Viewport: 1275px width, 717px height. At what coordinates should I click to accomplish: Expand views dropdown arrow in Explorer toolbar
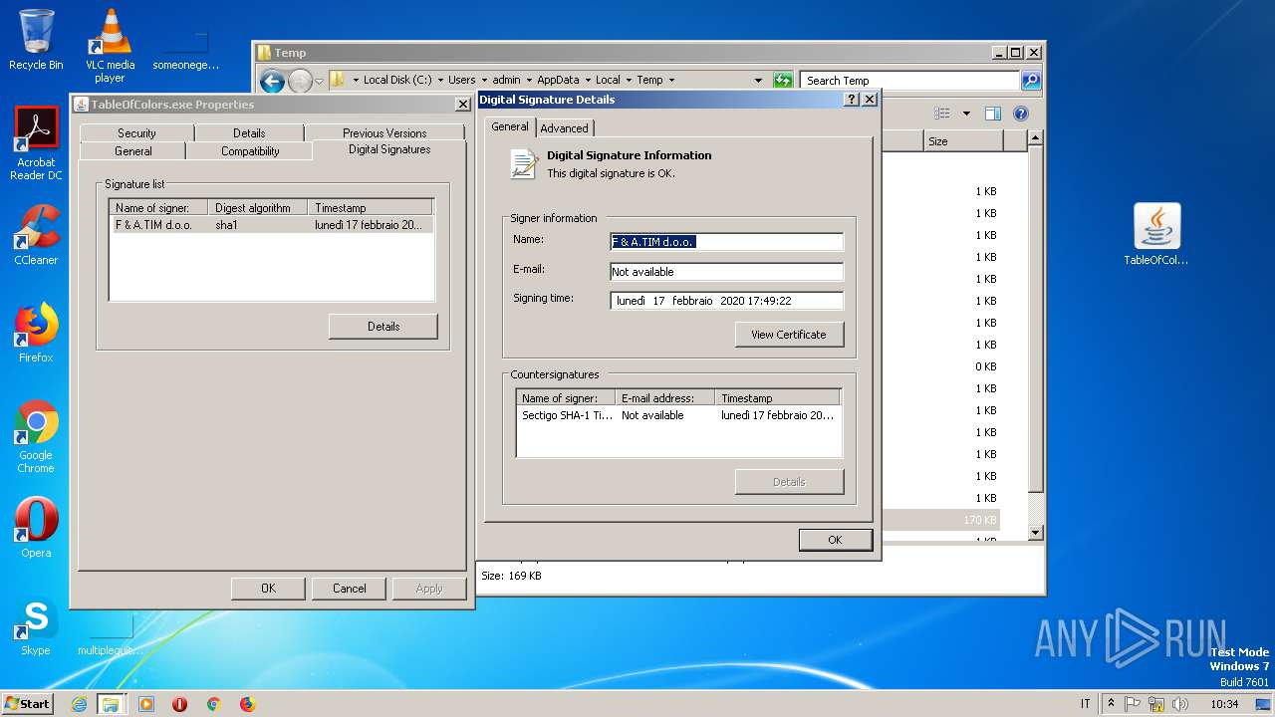coord(966,114)
